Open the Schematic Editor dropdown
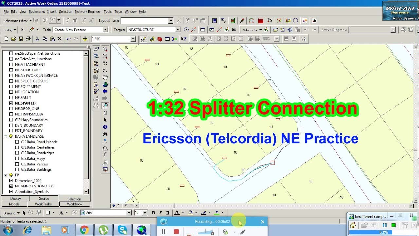This screenshot has height=236, width=419. coord(18,21)
